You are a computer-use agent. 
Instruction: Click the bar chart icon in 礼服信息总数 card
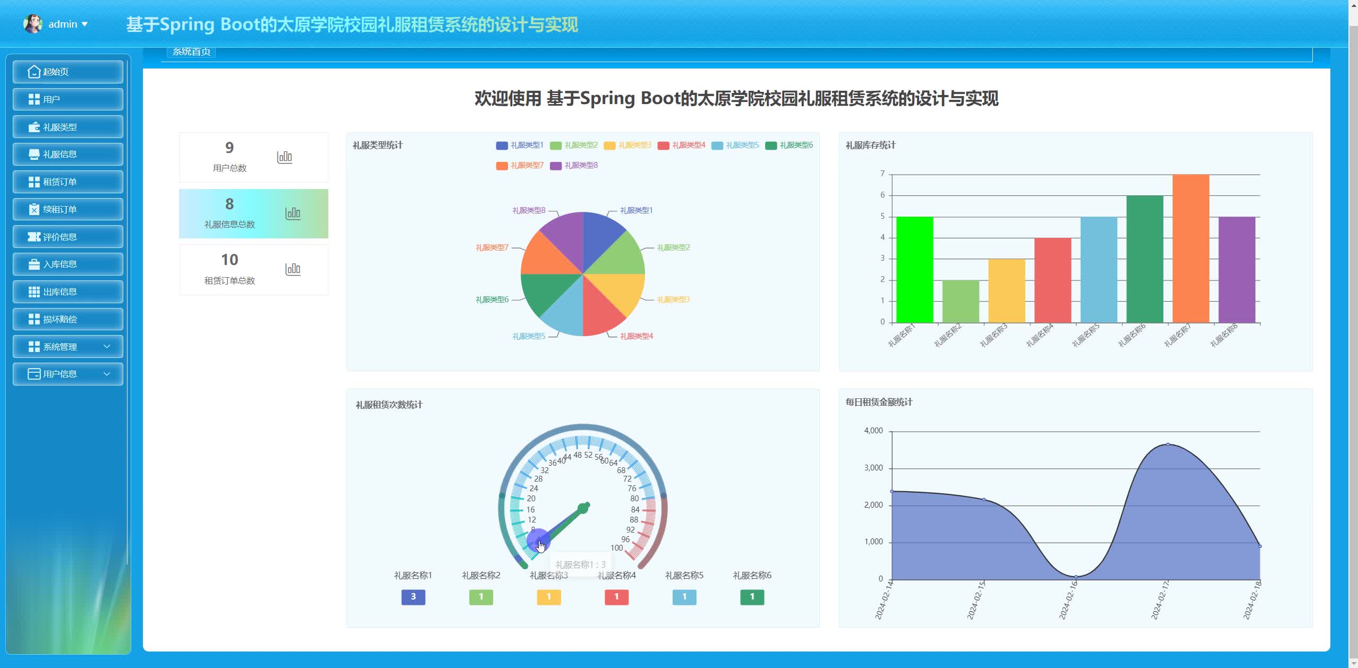click(293, 213)
